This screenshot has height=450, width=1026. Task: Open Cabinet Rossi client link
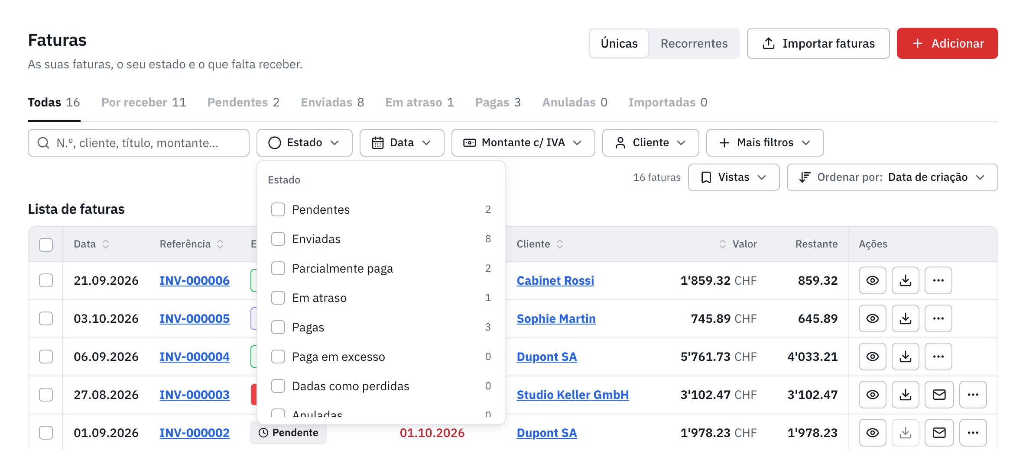pyautogui.click(x=555, y=280)
